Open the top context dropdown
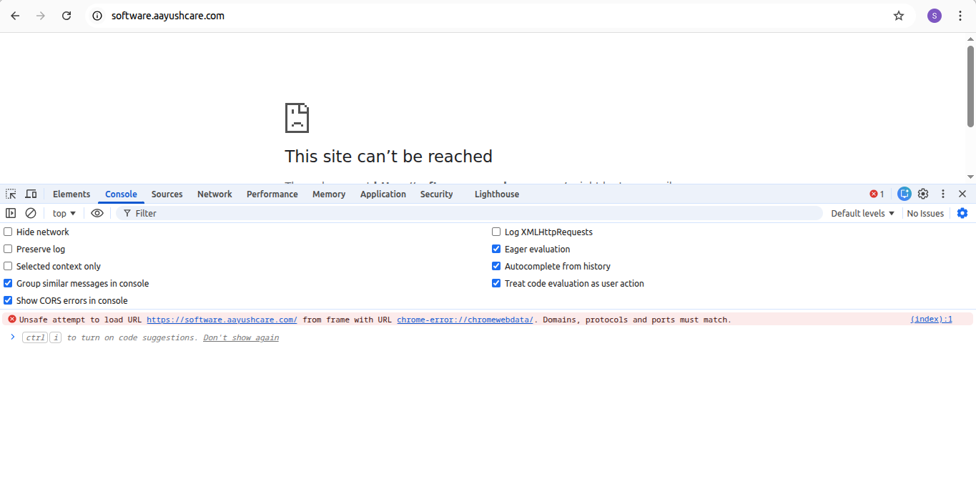The height and width of the screenshot is (499, 976). [x=64, y=213]
